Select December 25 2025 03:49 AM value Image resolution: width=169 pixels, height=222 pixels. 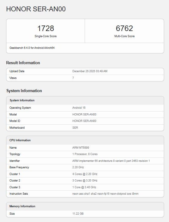pos(90,71)
